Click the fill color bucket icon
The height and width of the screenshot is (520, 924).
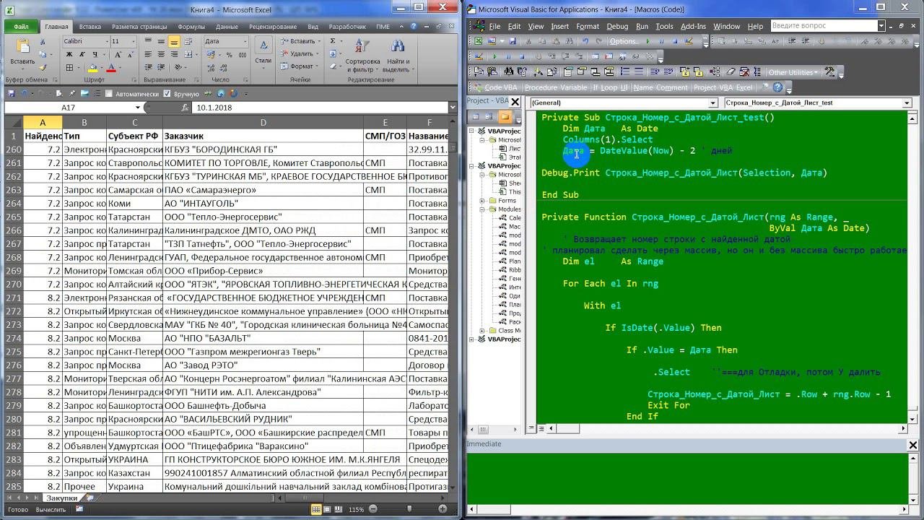point(92,68)
